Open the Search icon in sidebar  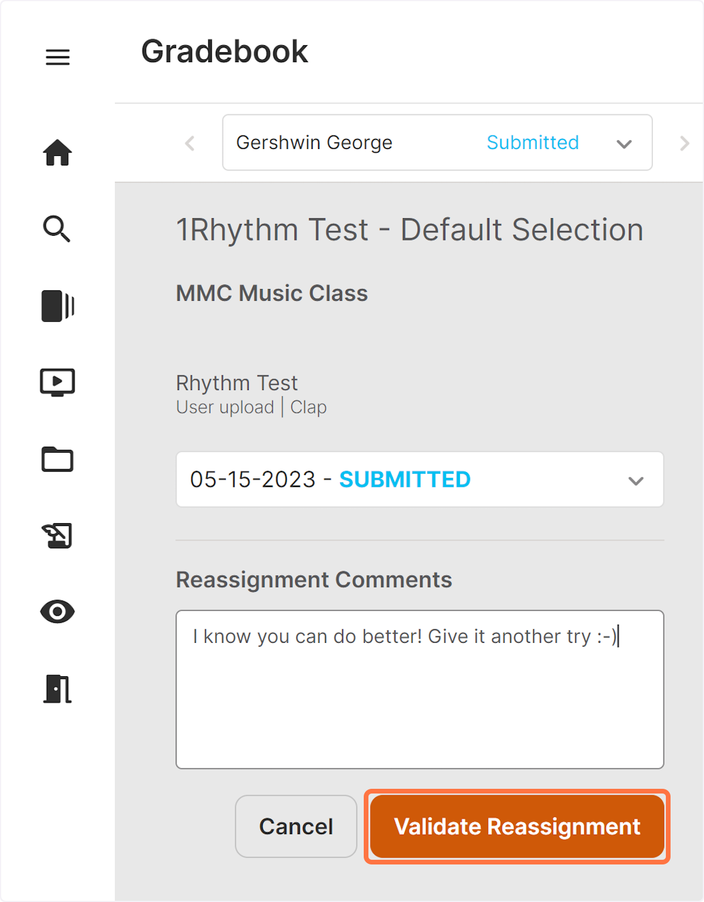(57, 229)
